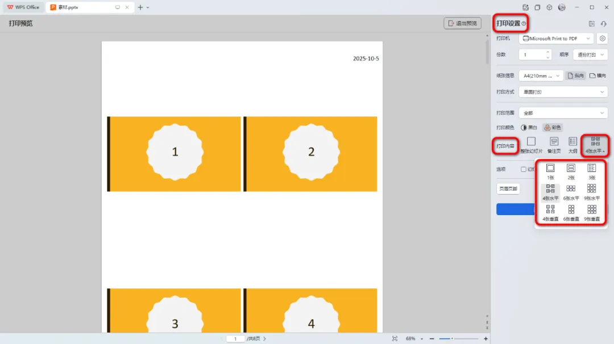The width and height of the screenshot is (614, 344).
Task: Open 页眉页脚 header footer settings
Action: coord(508,188)
